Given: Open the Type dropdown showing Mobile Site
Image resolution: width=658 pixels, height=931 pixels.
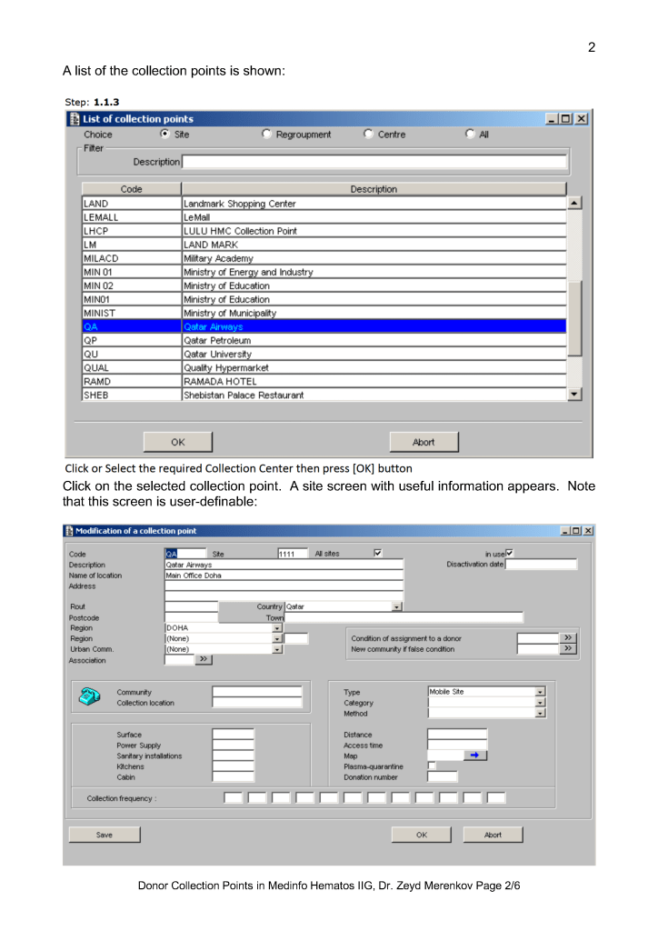Looking at the screenshot, I should tap(540, 692).
